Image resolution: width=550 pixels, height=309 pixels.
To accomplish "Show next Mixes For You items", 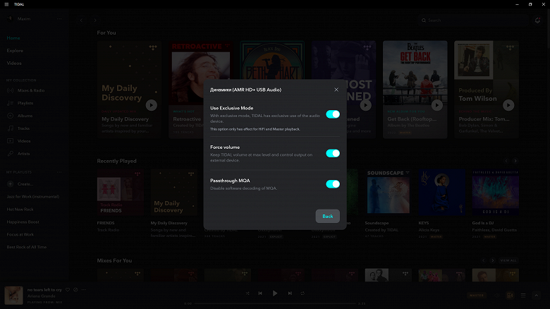I will [492, 260].
